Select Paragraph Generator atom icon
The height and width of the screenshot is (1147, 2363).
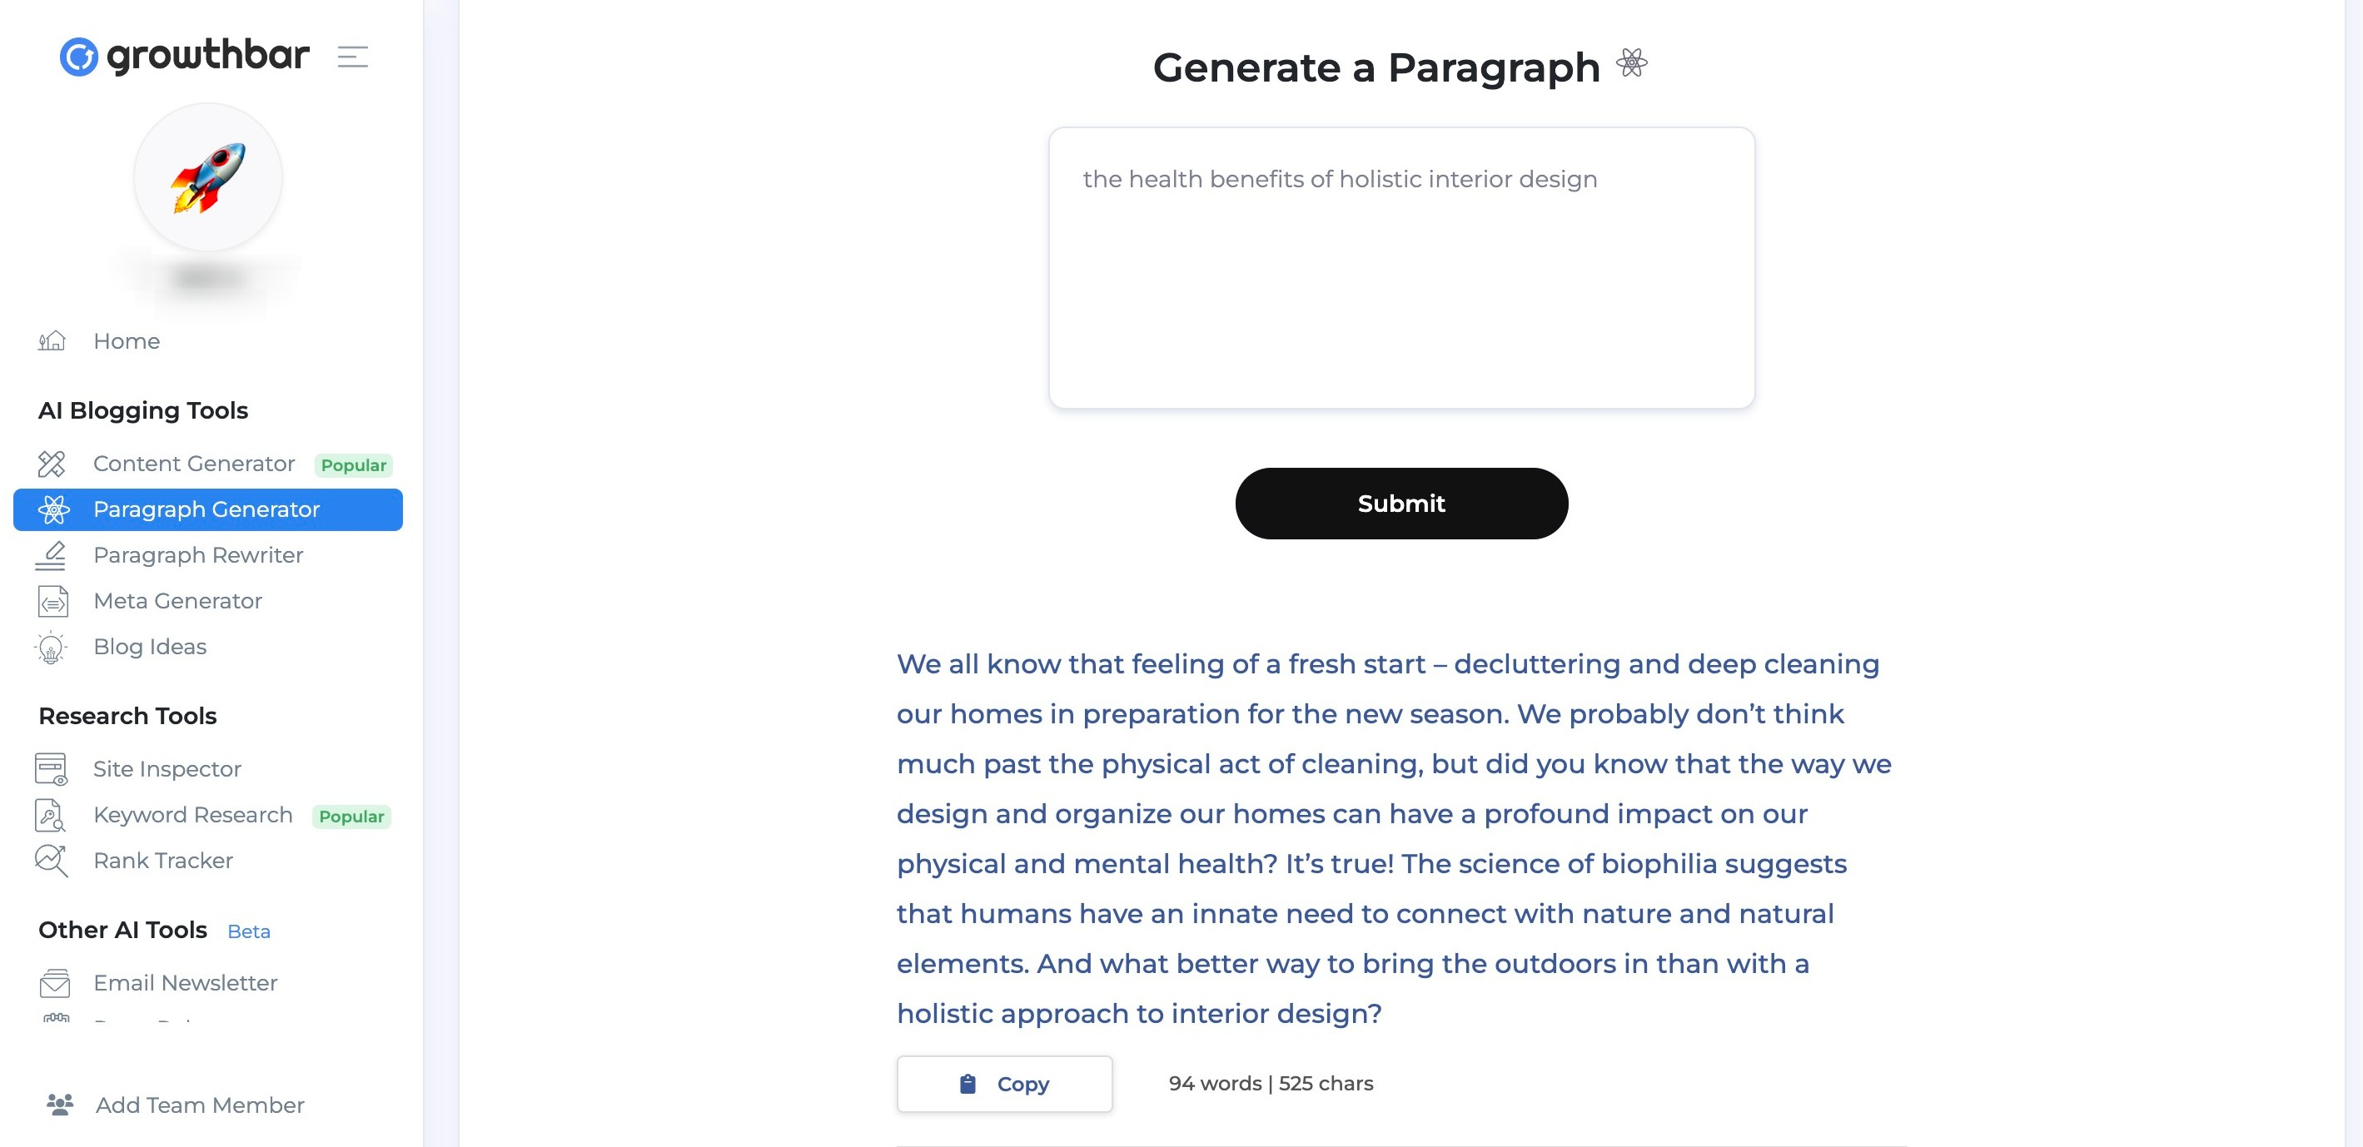click(53, 509)
